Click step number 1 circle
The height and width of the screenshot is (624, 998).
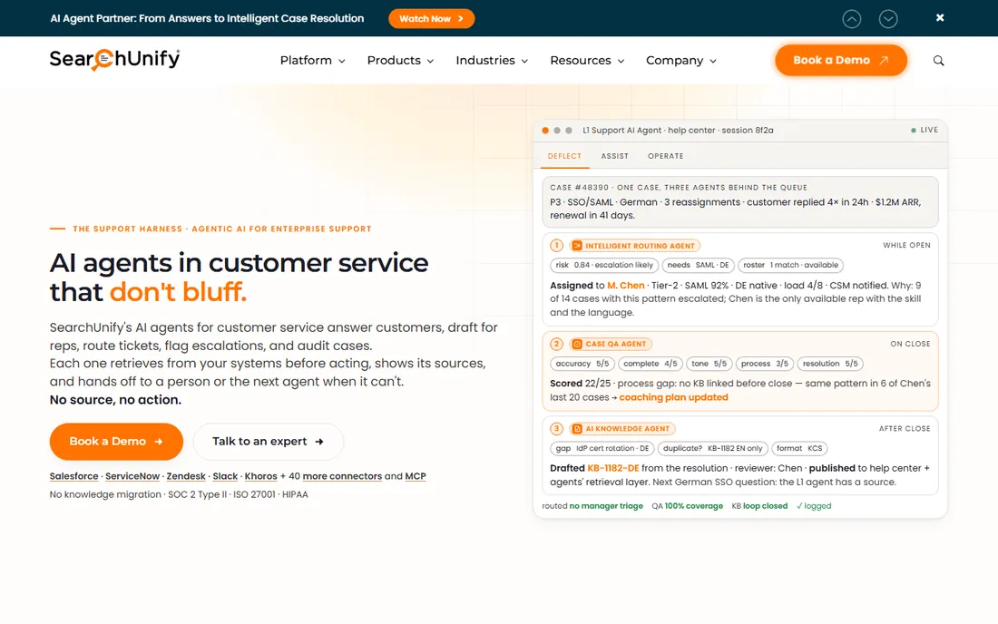click(x=556, y=246)
